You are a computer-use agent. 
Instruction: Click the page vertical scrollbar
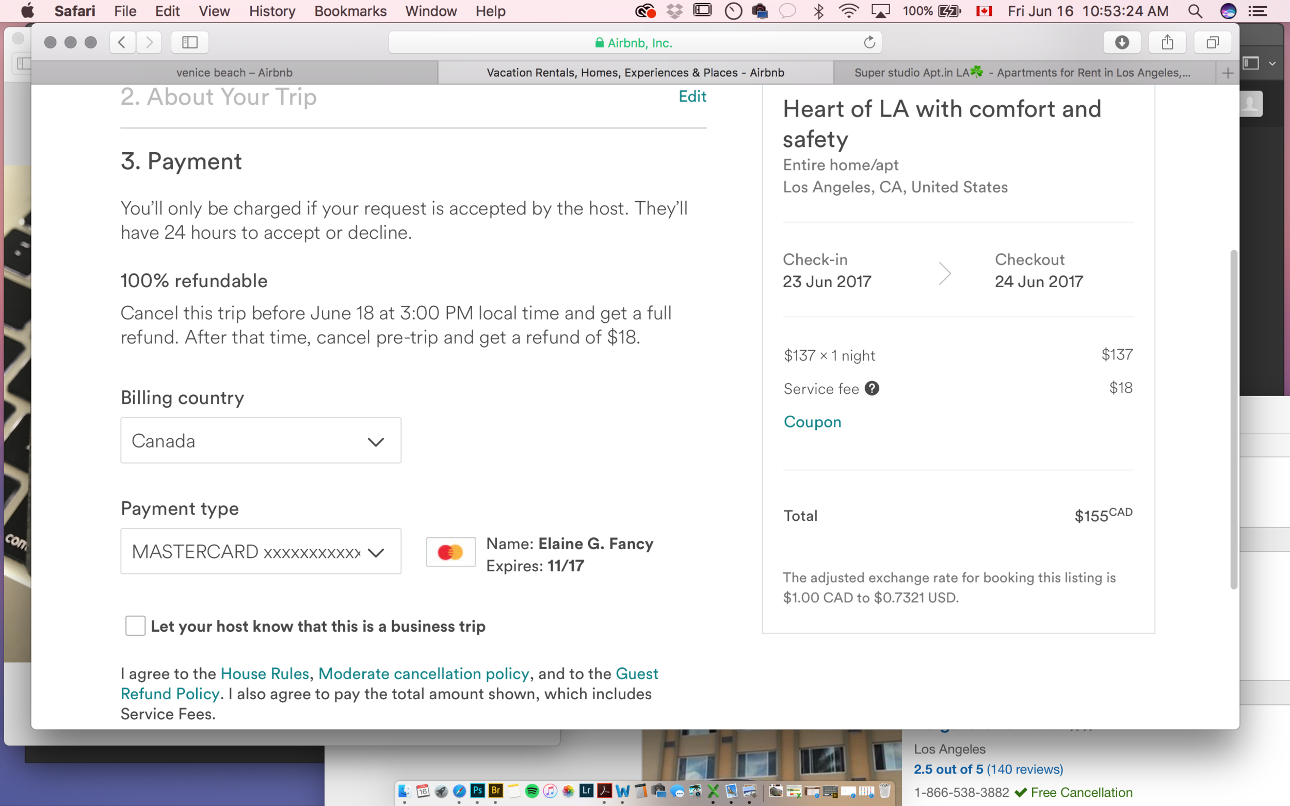(1233, 419)
